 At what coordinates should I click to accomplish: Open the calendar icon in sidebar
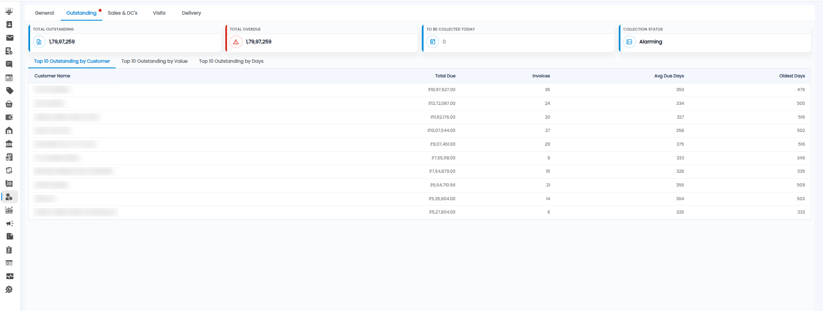[x=9, y=78]
